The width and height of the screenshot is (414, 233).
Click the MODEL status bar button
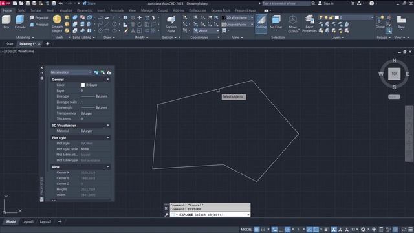246,230
